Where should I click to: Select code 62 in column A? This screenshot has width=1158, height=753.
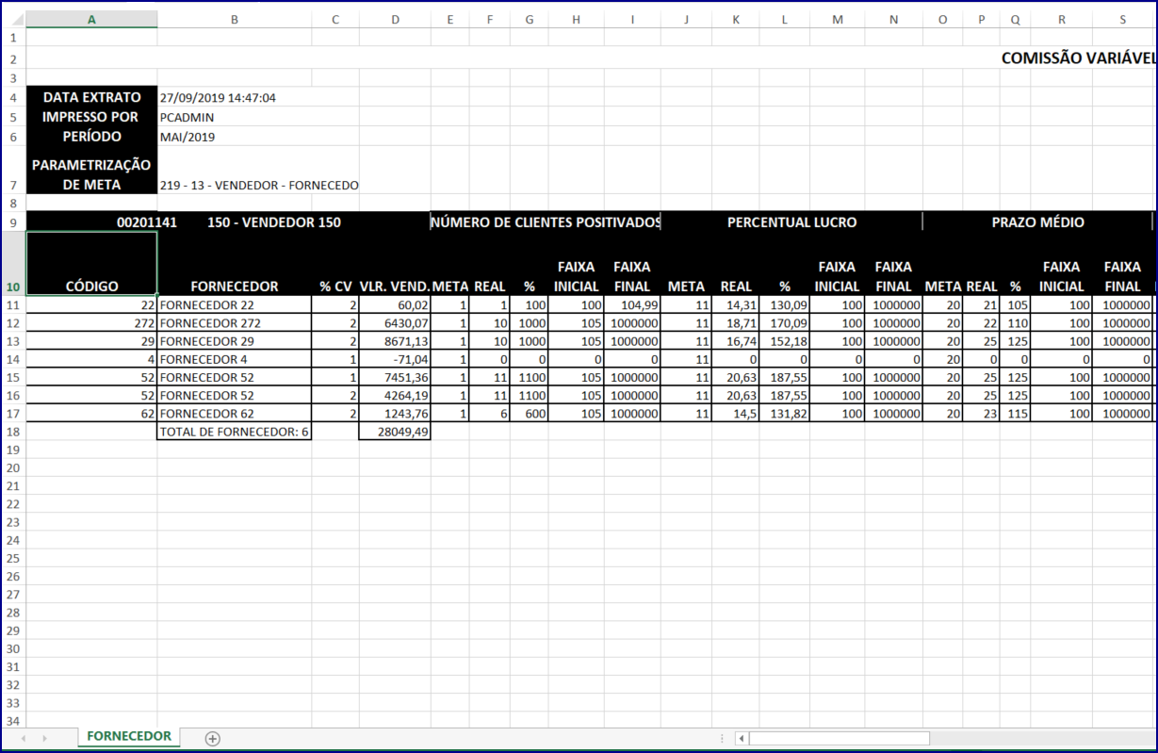pos(91,414)
